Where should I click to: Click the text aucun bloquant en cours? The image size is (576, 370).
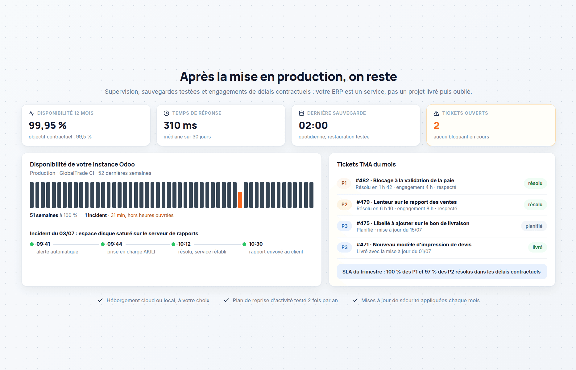461,137
